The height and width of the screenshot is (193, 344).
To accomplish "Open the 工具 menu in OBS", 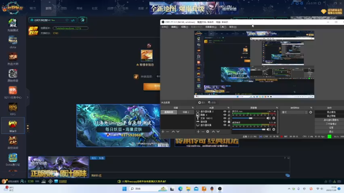I will coord(223,27).
